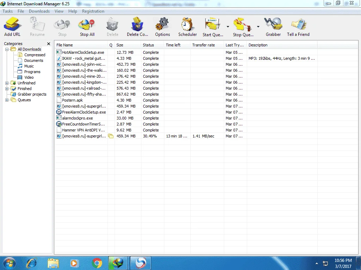Sort by the Transfer rate column header
The width and height of the screenshot is (361, 270).
pyautogui.click(x=207, y=45)
